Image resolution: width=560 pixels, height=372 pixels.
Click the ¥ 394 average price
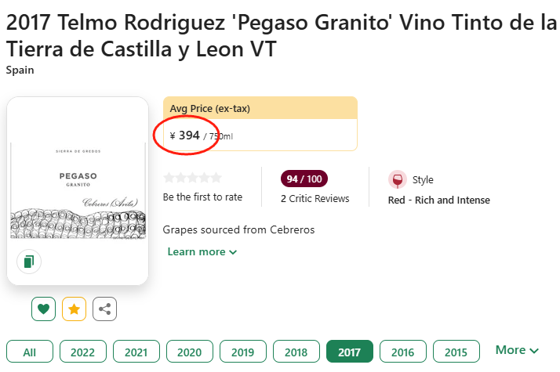[x=185, y=135]
